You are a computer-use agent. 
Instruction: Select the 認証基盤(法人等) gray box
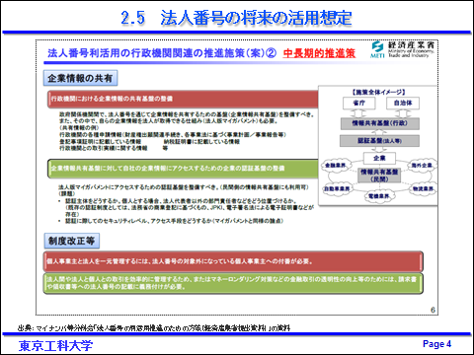click(379, 141)
